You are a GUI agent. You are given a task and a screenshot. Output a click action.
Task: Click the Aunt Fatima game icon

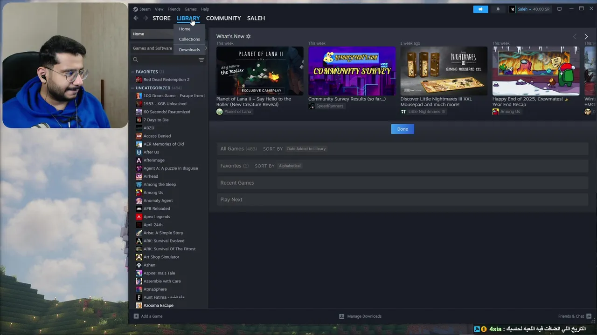[x=139, y=297]
